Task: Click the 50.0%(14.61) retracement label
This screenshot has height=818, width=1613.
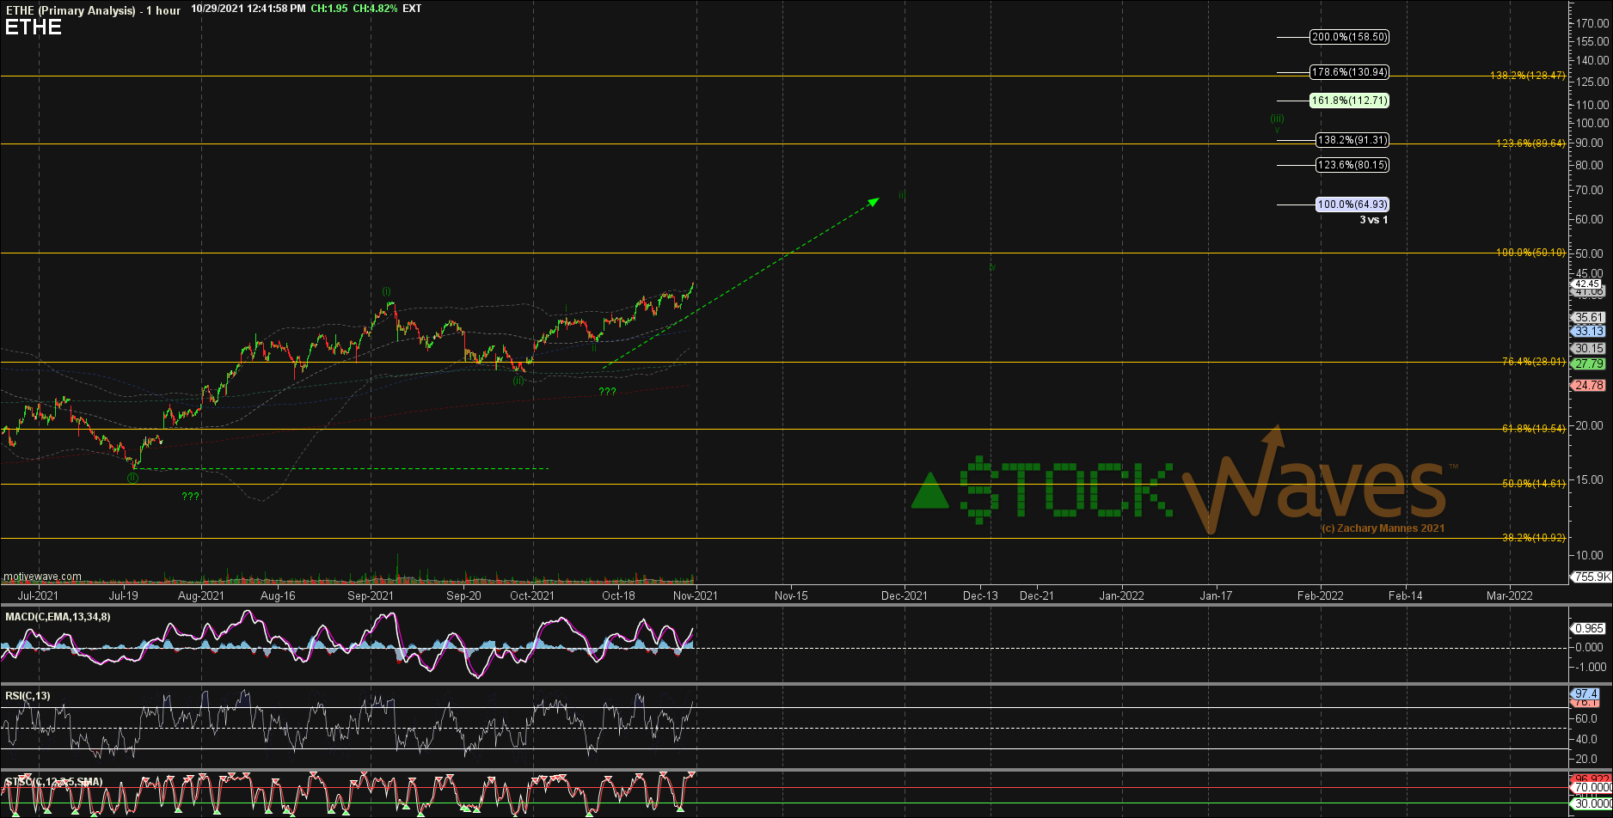Action: point(1533,484)
